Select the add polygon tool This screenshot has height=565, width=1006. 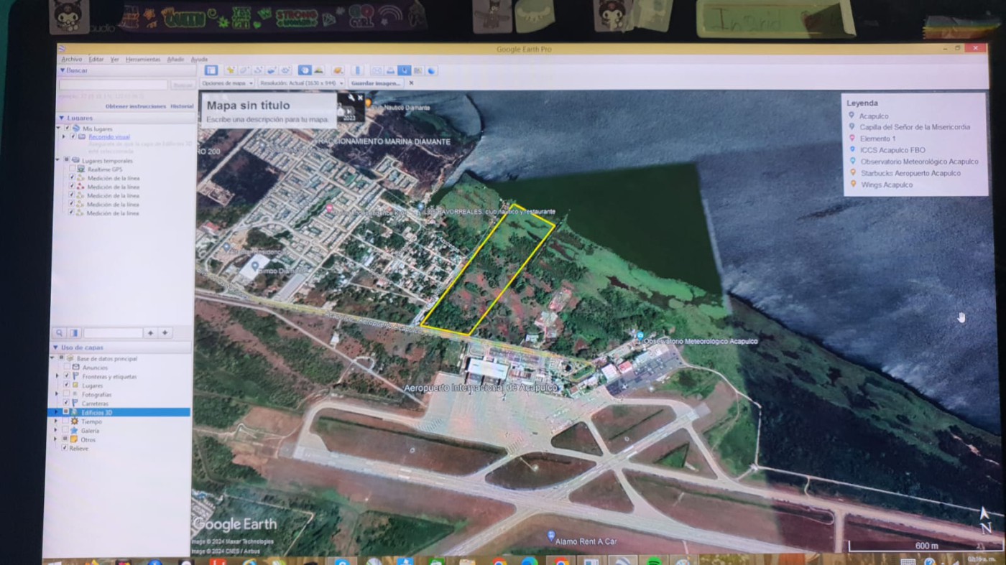click(x=244, y=70)
